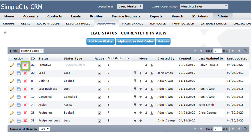Image resolution: width=251 pixels, height=133 pixels.
Task: Move Postponed Lead up one position
Action: (140, 121)
